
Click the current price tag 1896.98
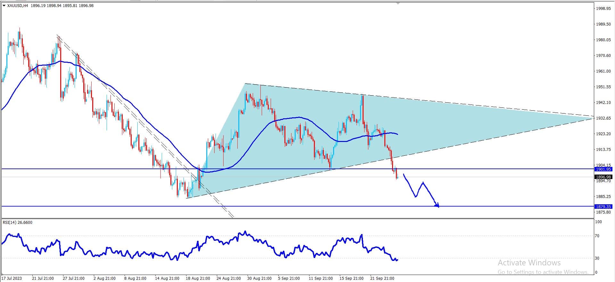[603, 177]
